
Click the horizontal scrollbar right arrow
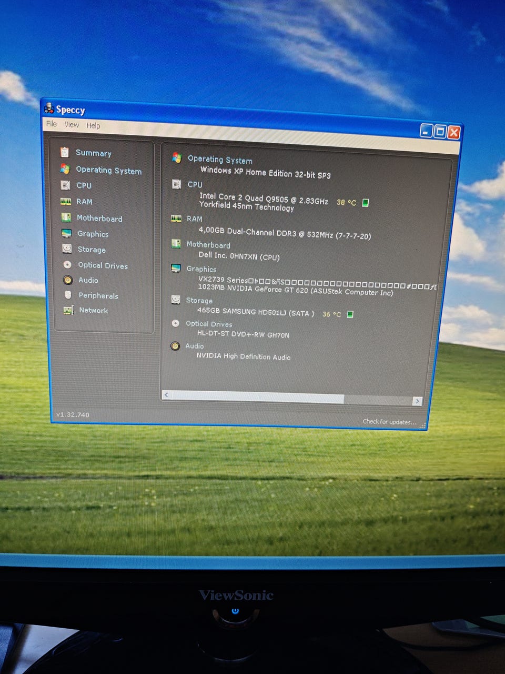[x=417, y=401]
